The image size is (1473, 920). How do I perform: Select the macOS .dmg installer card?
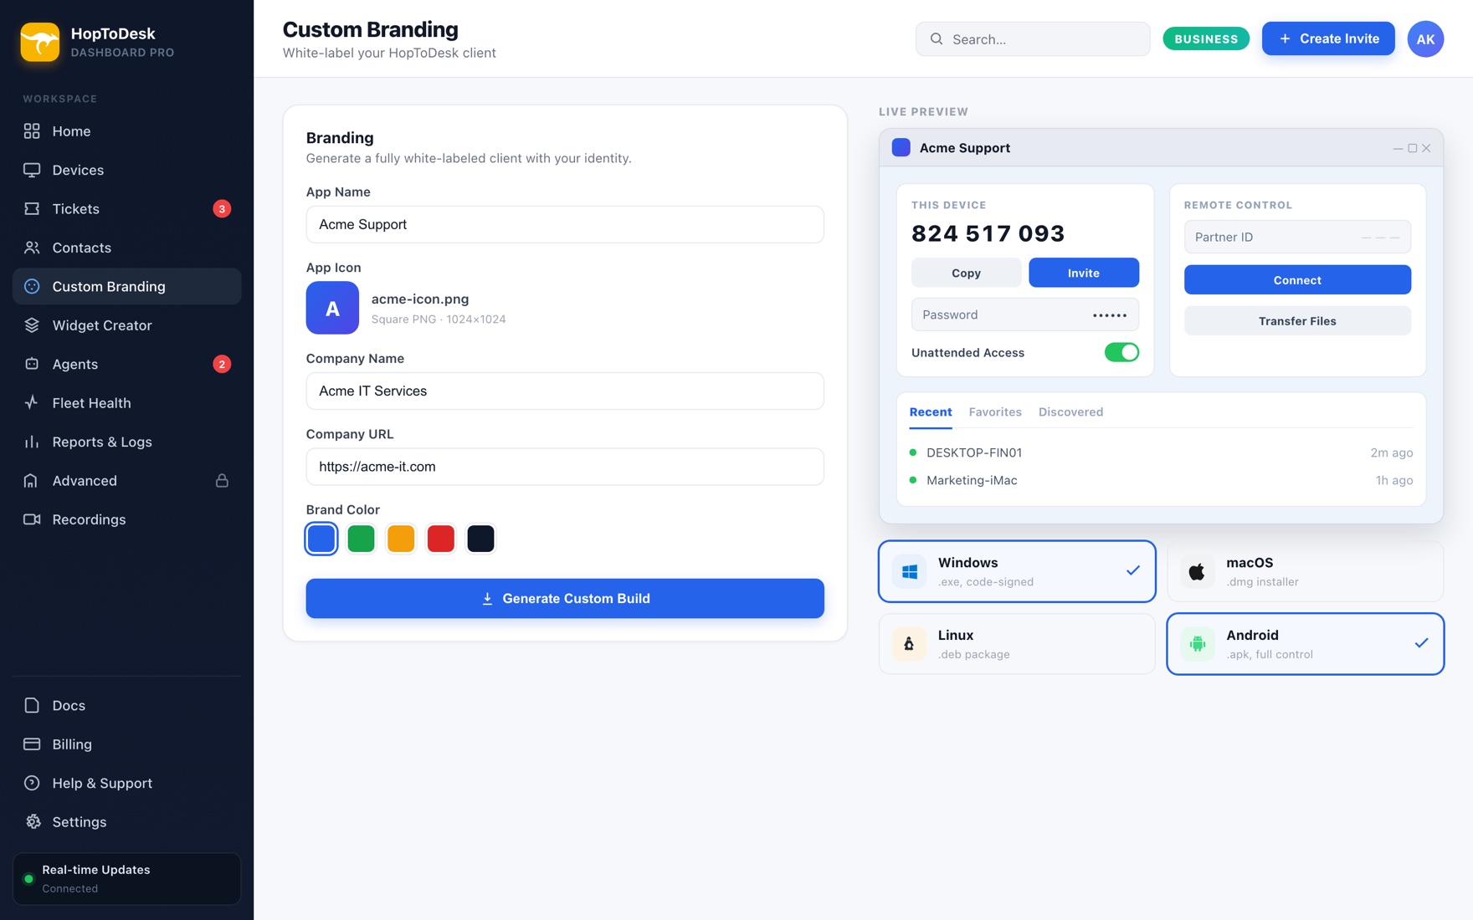coord(1305,571)
